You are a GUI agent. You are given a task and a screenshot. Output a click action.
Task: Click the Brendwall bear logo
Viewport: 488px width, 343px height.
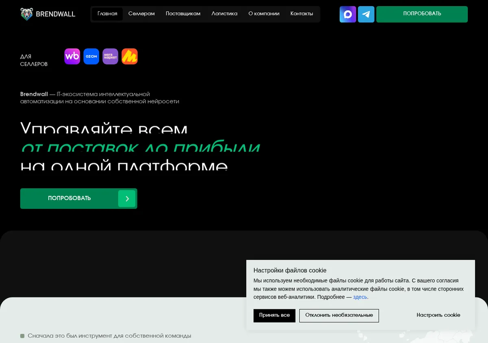(26, 14)
